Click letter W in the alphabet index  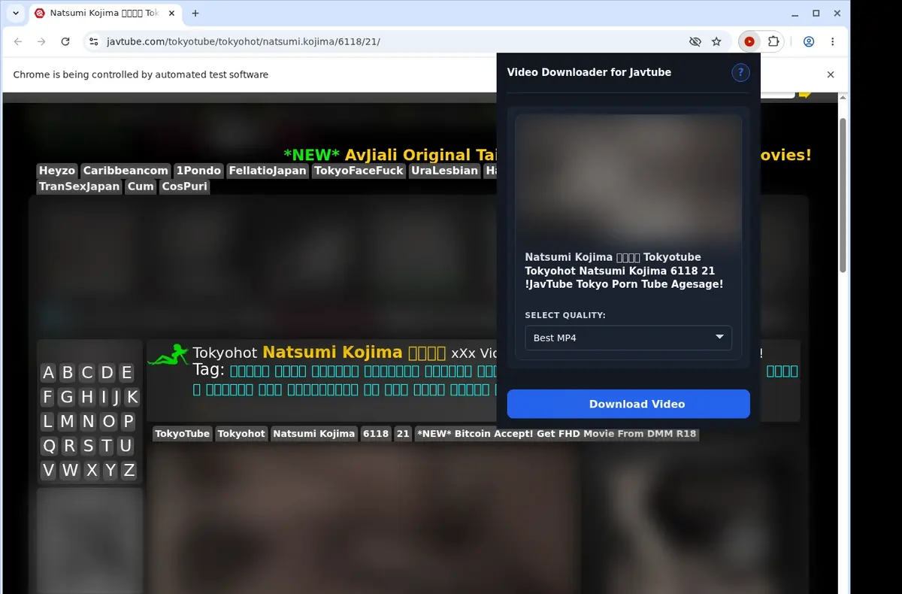[71, 471]
